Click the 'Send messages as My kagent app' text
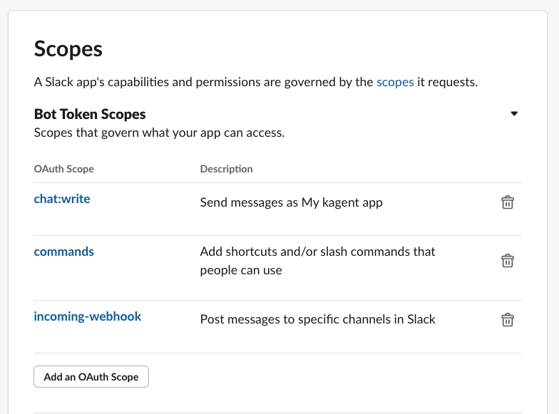 [x=291, y=202]
